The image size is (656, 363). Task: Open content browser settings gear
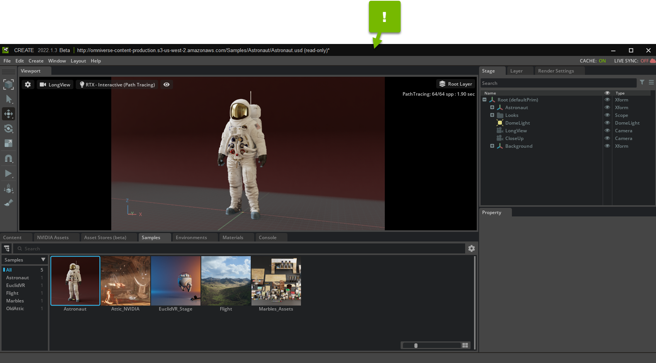pyautogui.click(x=471, y=248)
